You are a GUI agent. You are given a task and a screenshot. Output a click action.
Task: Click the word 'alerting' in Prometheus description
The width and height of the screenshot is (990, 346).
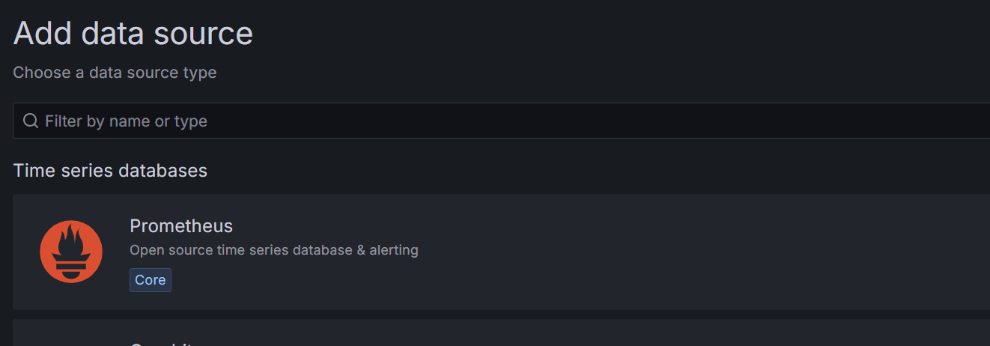pyautogui.click(x=394, y=250)
